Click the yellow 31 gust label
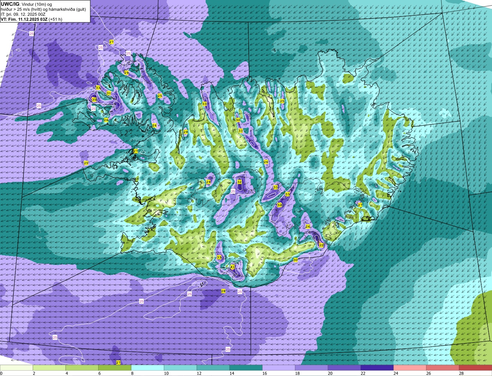This screenshot has height=376, width=492. (x=109, y=93)
